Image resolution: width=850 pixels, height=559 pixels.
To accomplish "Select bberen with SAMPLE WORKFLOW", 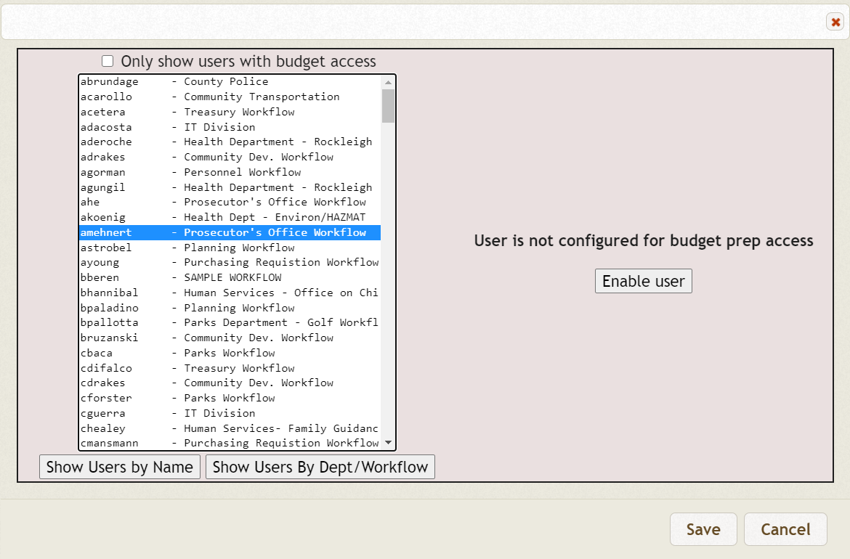I will pos(182,277).
